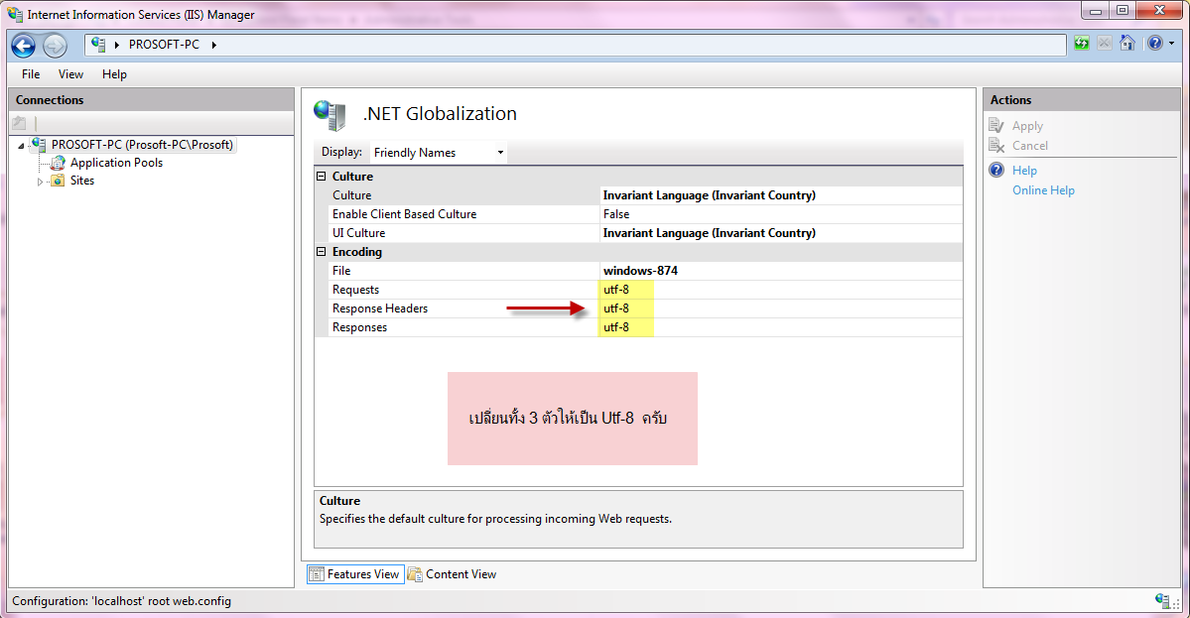Click the Sites folder icon

click(58, 181)
